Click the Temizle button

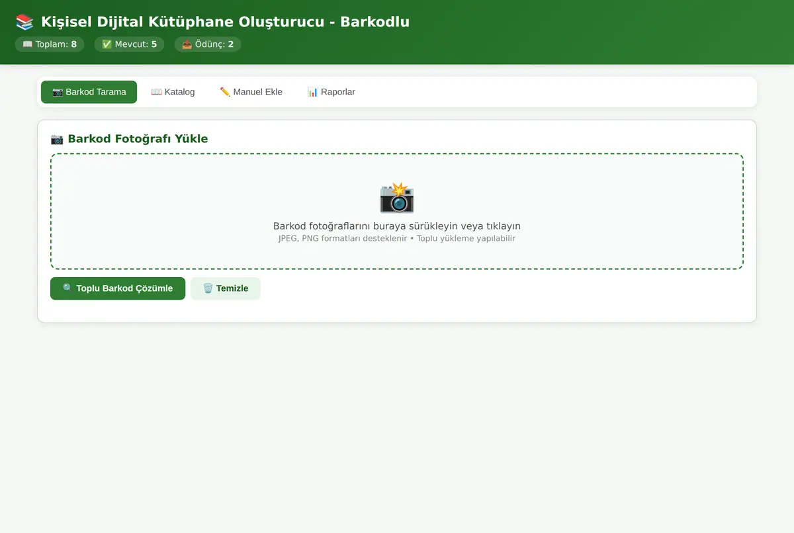[226, 288]
